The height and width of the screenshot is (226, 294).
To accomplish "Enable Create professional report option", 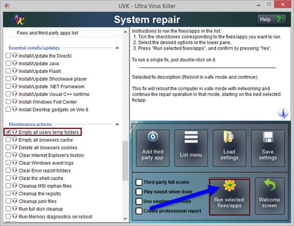I will pos(139,211).
